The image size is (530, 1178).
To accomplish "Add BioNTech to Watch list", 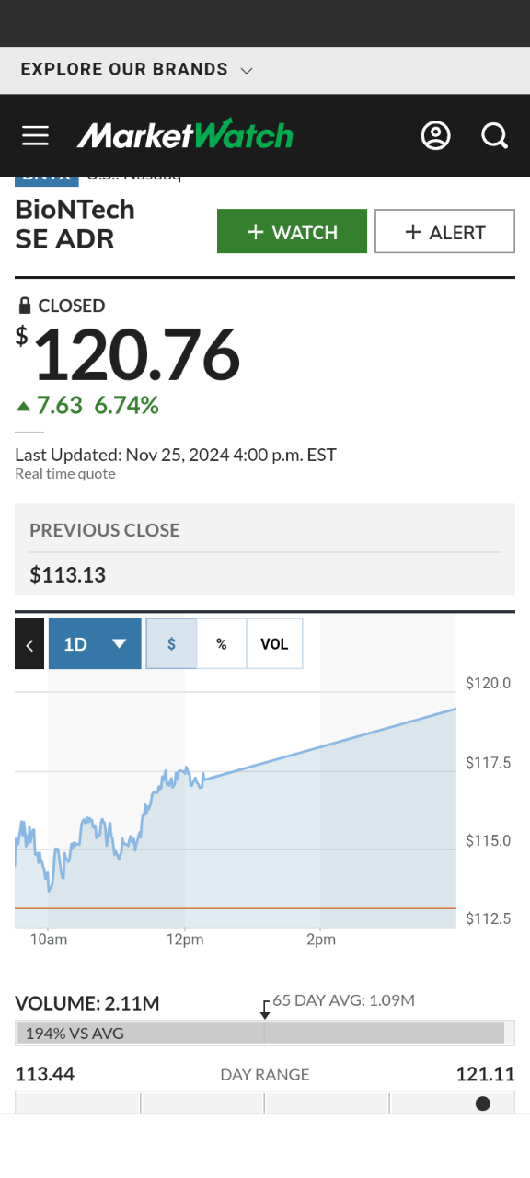I will [292, 231].
